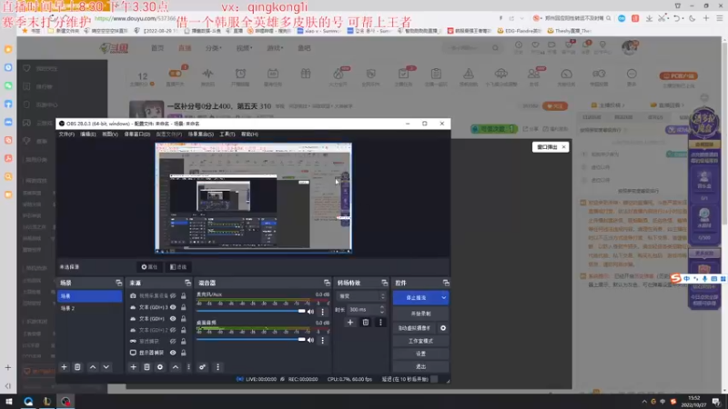The height and width of the screenshot is (409, 728).
Task: Remove transition using trash icon
Action: 366,323
